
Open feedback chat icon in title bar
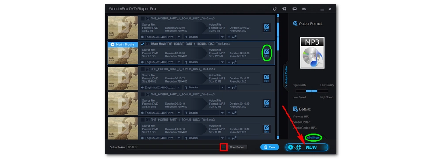(294, 9)
